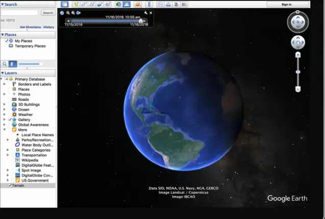Toggle the sidebar visibility button
325x219 pixels.
coord(65,5)
